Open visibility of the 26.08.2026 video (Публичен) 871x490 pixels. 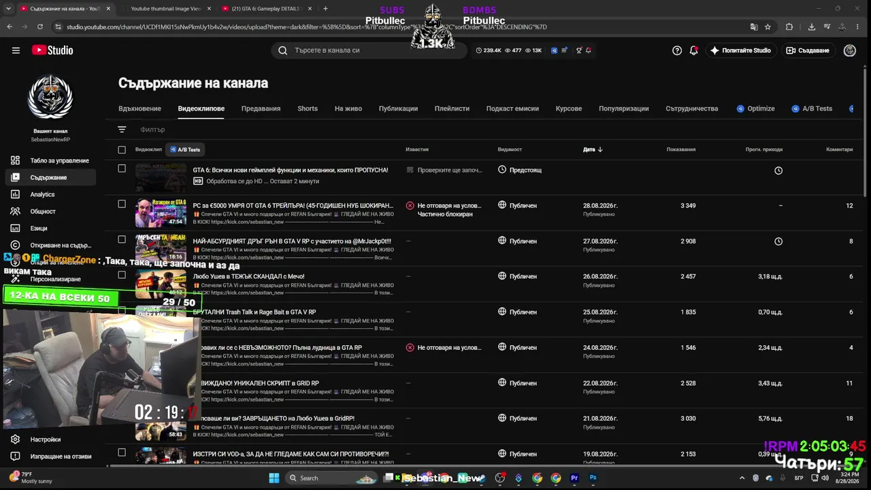(517, 276)
